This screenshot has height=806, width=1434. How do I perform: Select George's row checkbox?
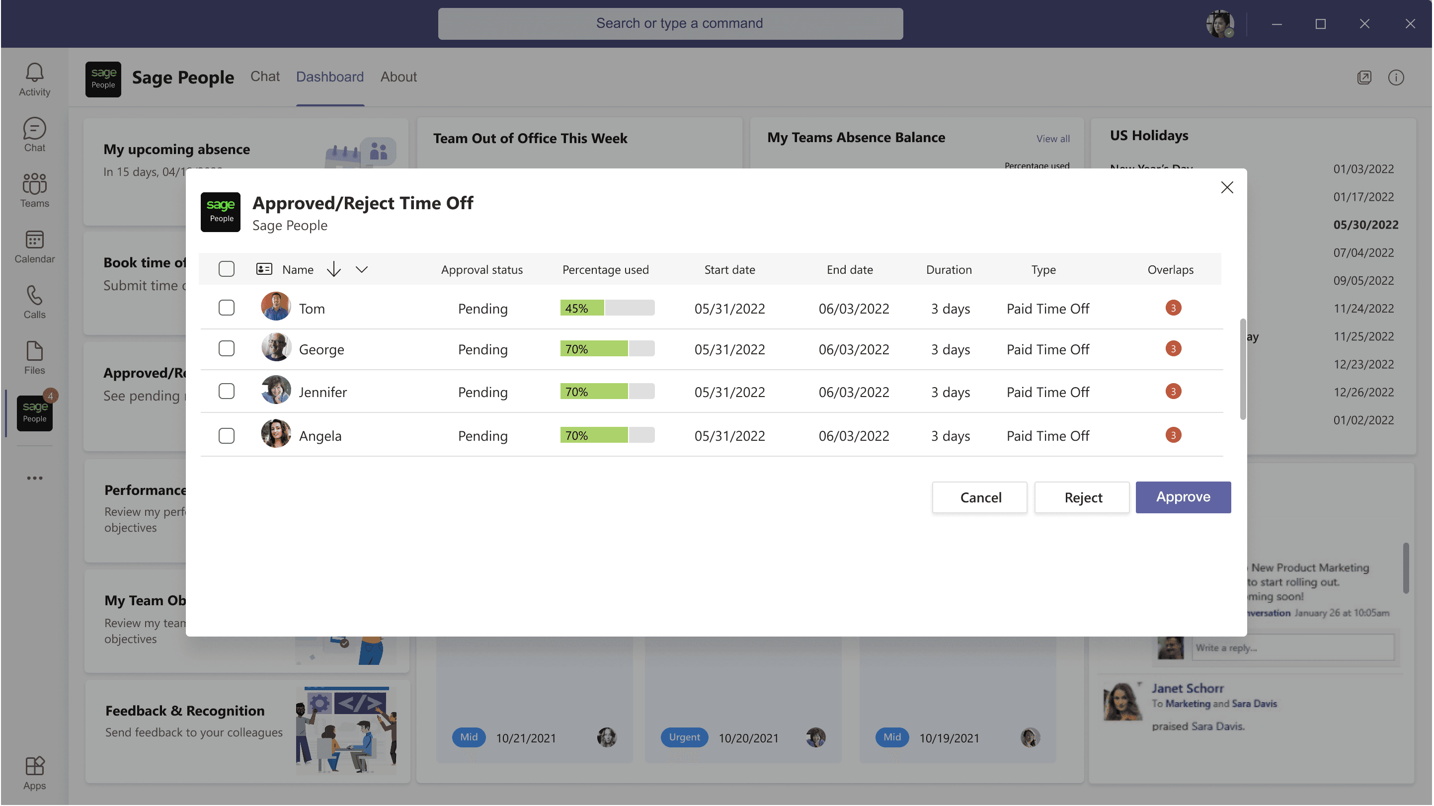[227, 349]
